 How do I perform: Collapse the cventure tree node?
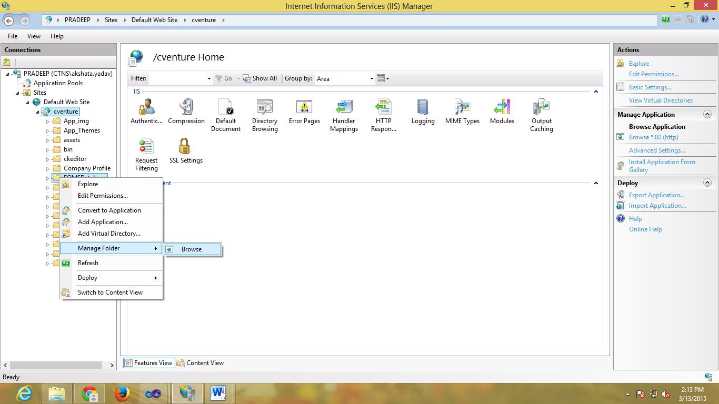[x=37, y=112]
